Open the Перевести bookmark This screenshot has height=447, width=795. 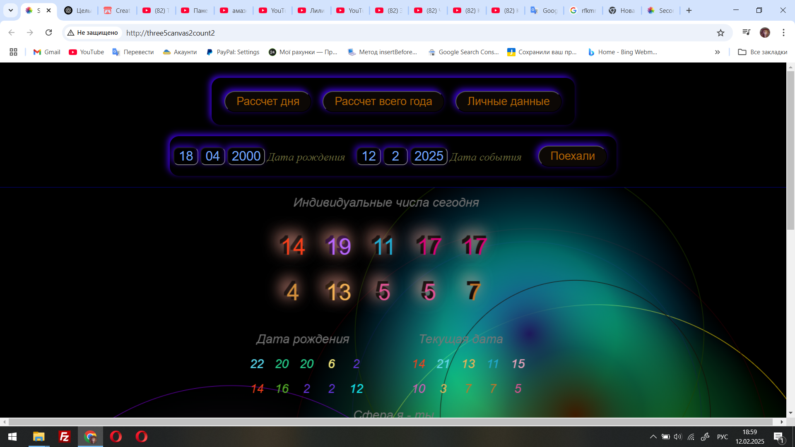(x=133, y=52)
